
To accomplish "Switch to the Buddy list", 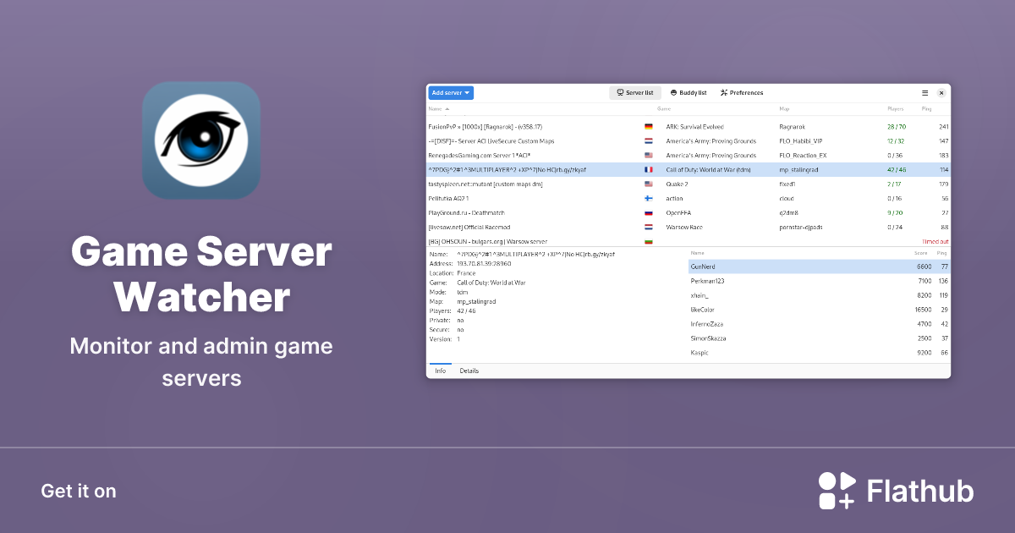I will tap(687, 92).
